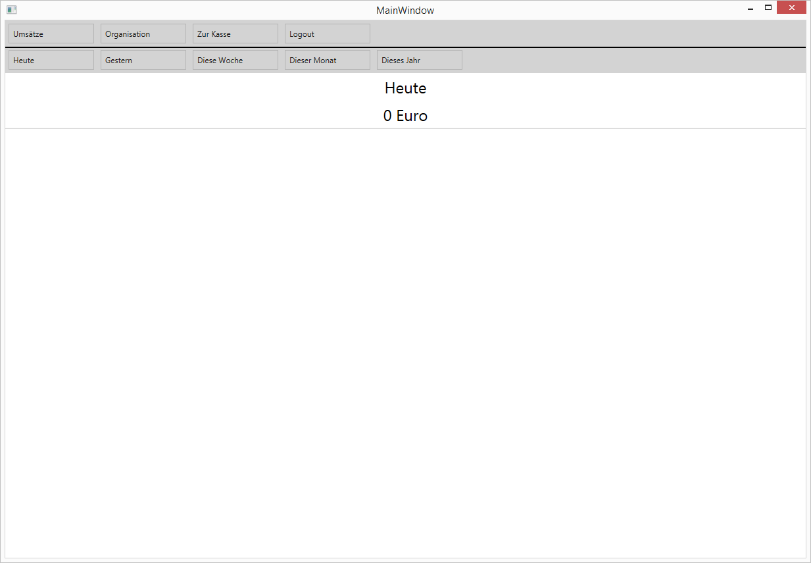Click the empty list area below the total

(405, 342)
